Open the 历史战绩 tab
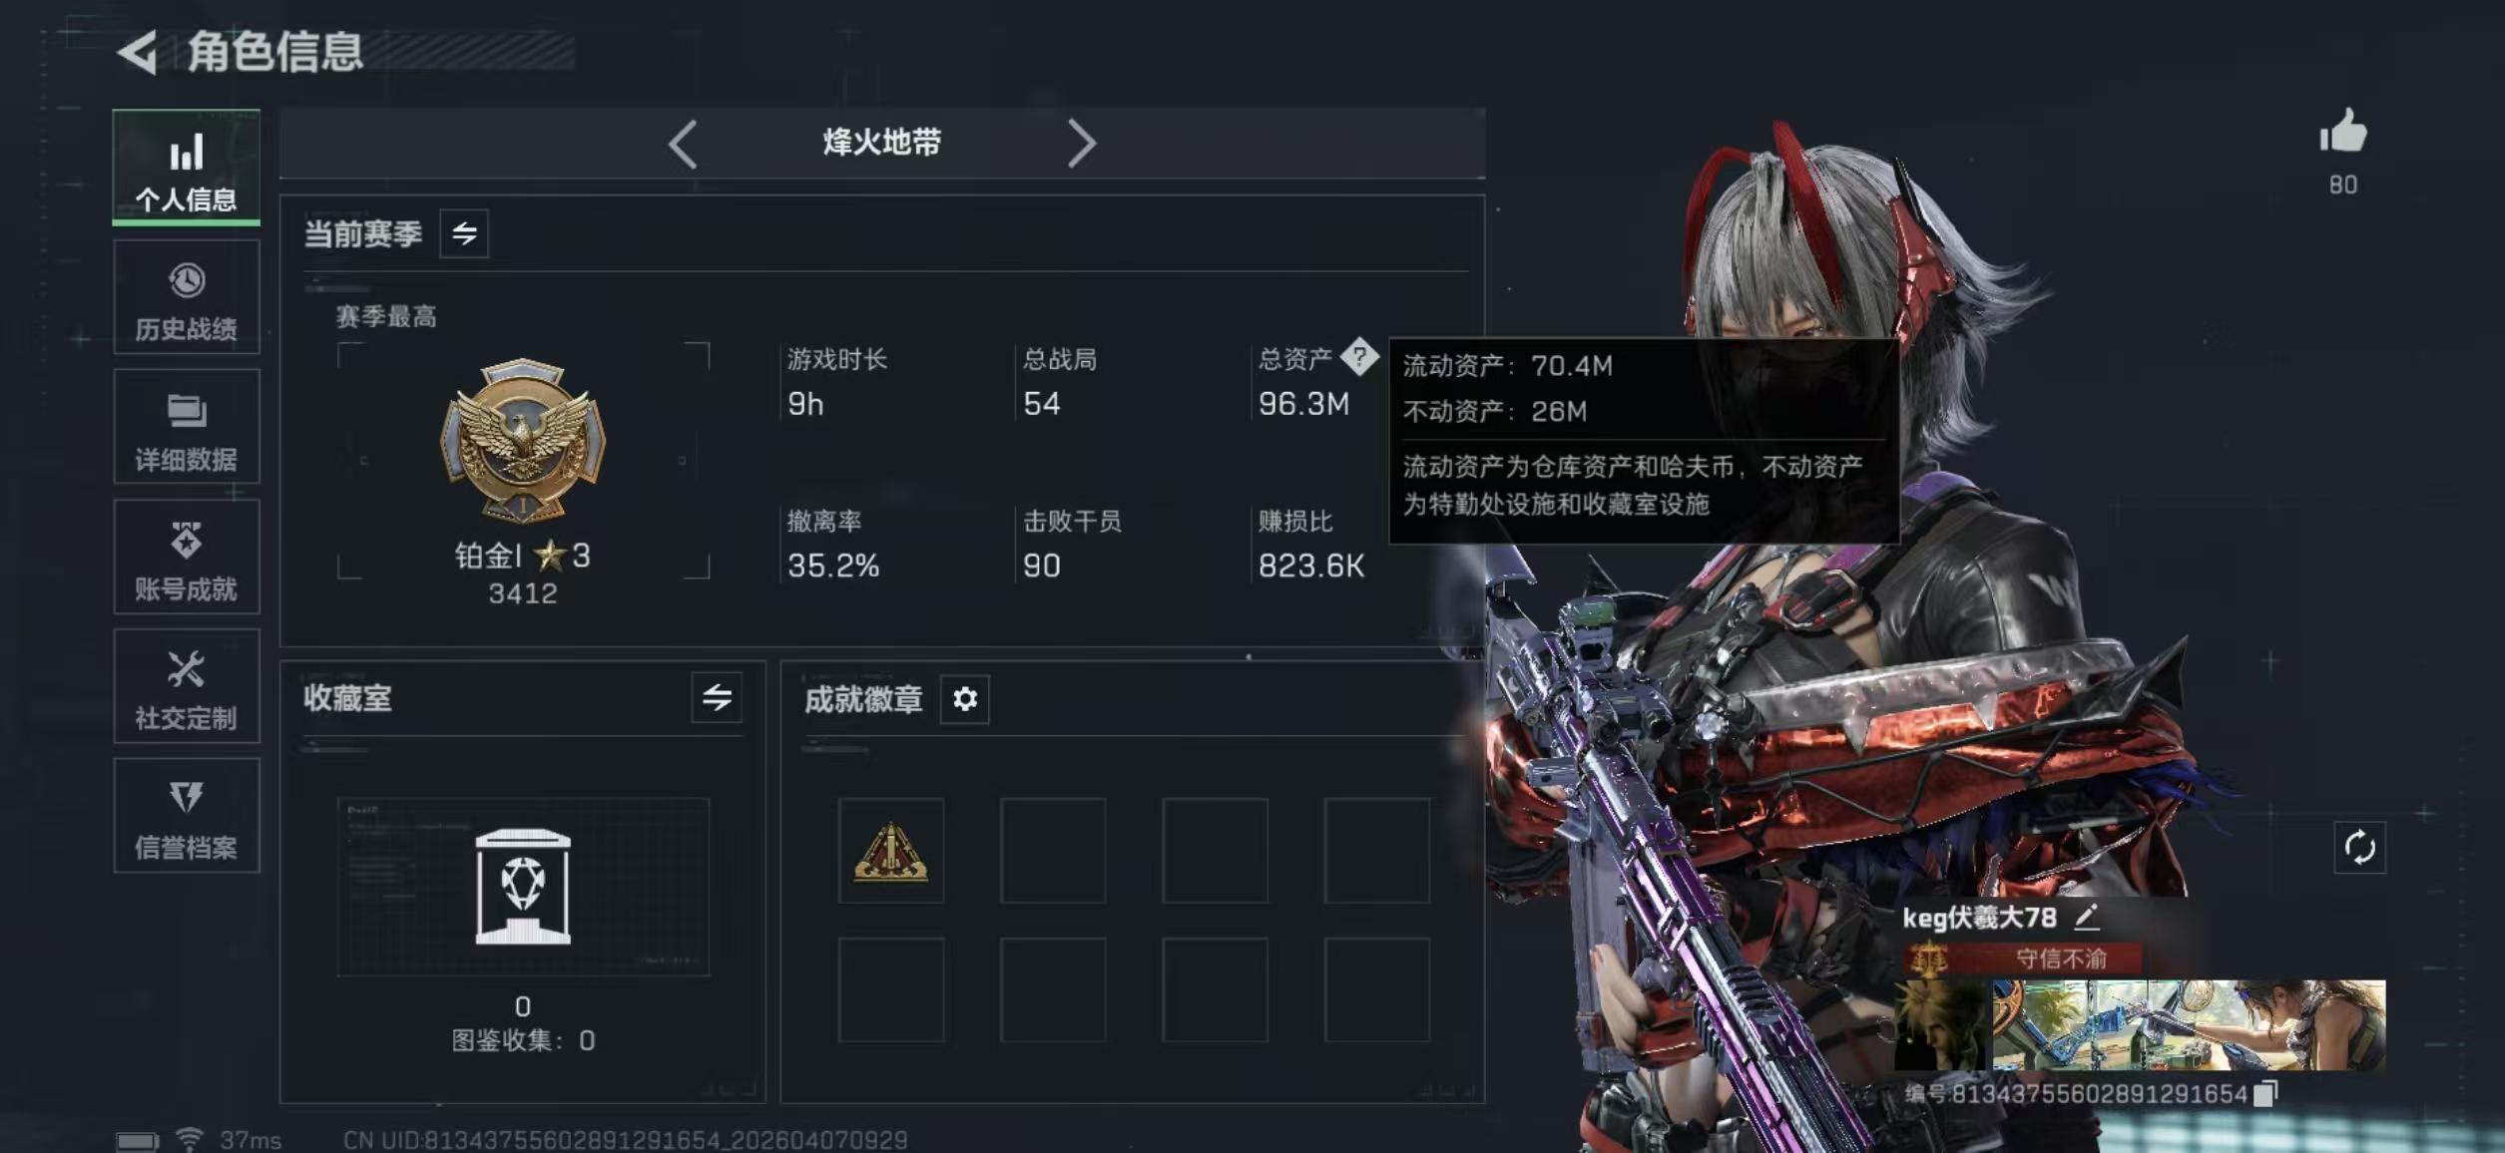 [187, 297]
